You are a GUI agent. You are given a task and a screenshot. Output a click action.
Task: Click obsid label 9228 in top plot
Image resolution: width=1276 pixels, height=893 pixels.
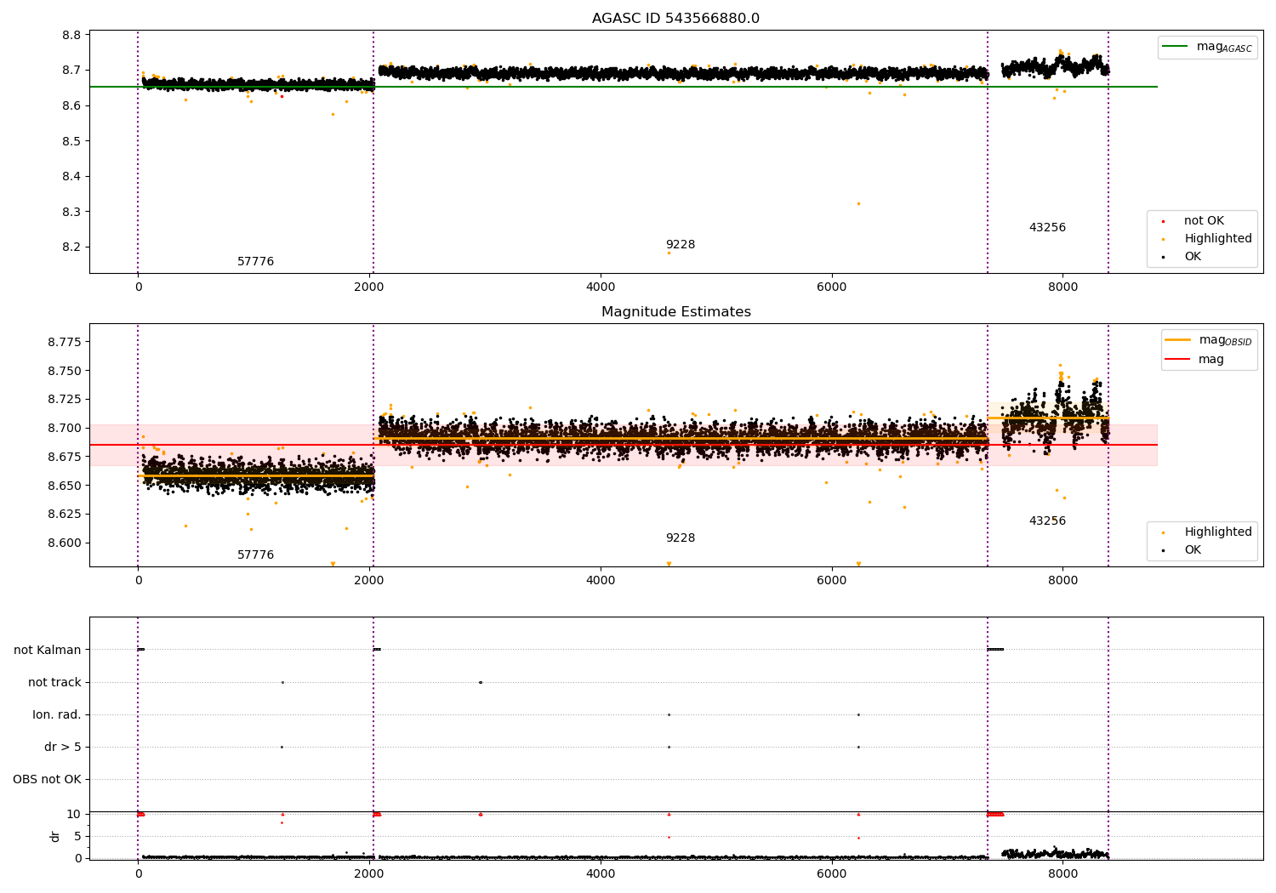(x=680, y=245)
